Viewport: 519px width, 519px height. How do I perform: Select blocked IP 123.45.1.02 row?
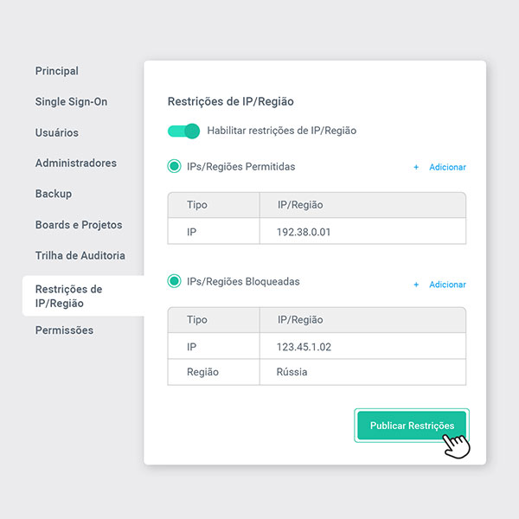tap(317, 346)
